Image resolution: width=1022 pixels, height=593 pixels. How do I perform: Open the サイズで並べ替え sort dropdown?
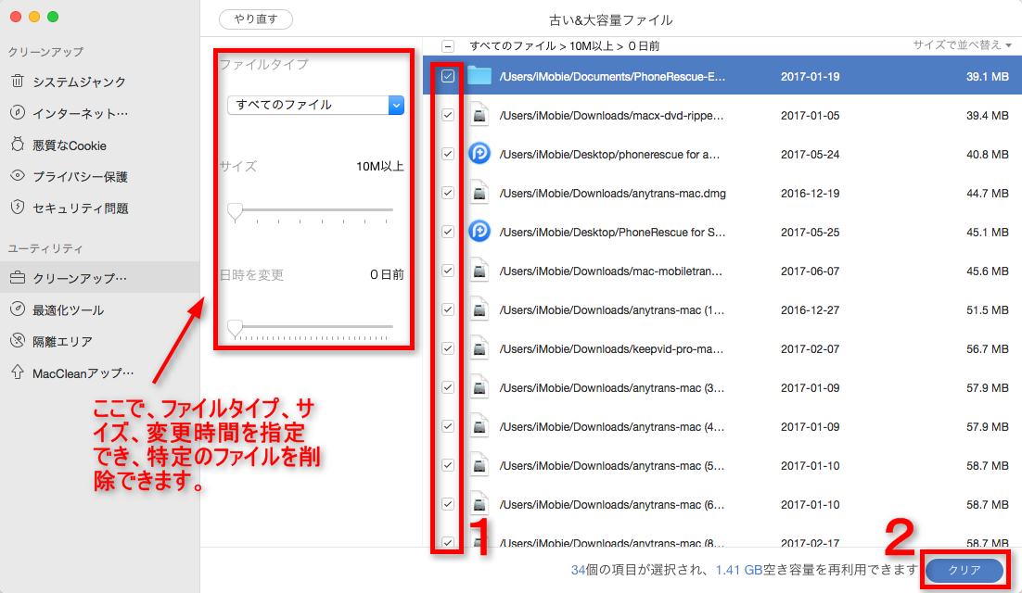[962, 44]
